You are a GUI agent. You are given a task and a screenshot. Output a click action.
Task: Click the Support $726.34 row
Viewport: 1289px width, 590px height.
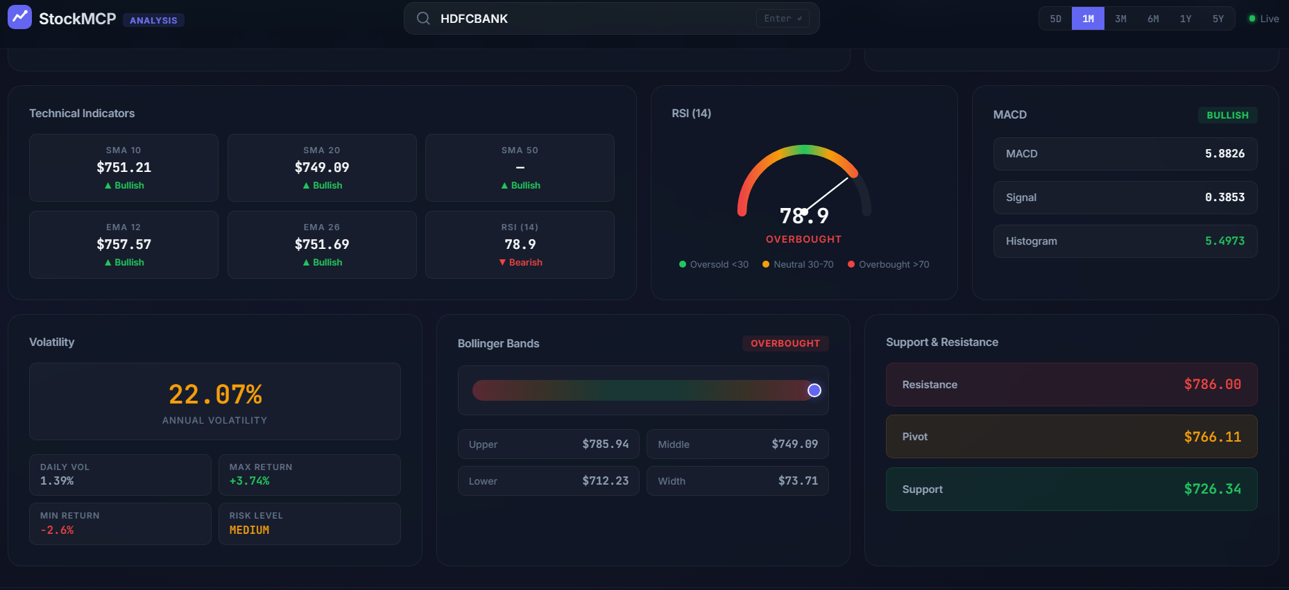tap(1071, 489)
